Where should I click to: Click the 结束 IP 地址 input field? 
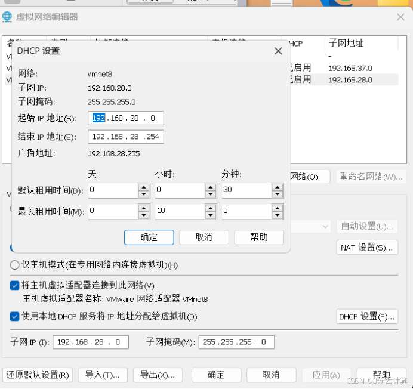point(125,137)
